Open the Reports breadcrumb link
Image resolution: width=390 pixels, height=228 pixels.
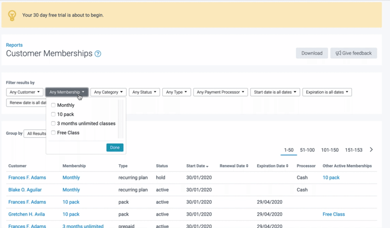coord(14,45)
